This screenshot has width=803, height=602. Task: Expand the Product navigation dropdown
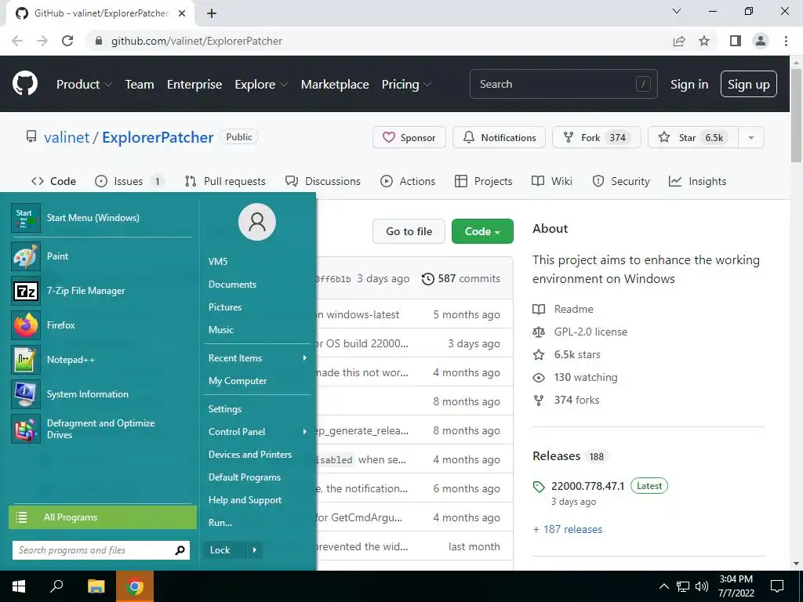pos(84,85)
